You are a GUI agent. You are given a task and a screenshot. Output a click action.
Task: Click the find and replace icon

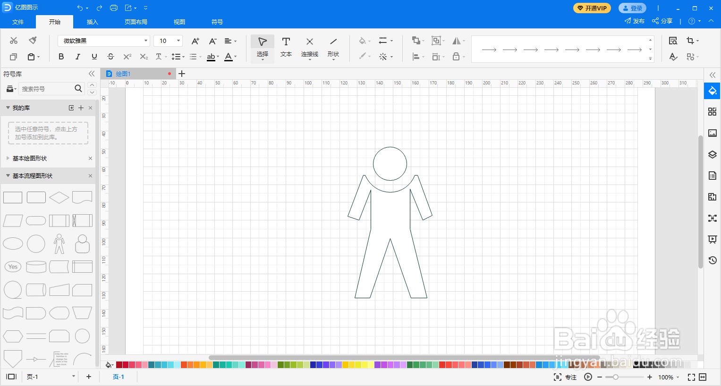(673, 41)
